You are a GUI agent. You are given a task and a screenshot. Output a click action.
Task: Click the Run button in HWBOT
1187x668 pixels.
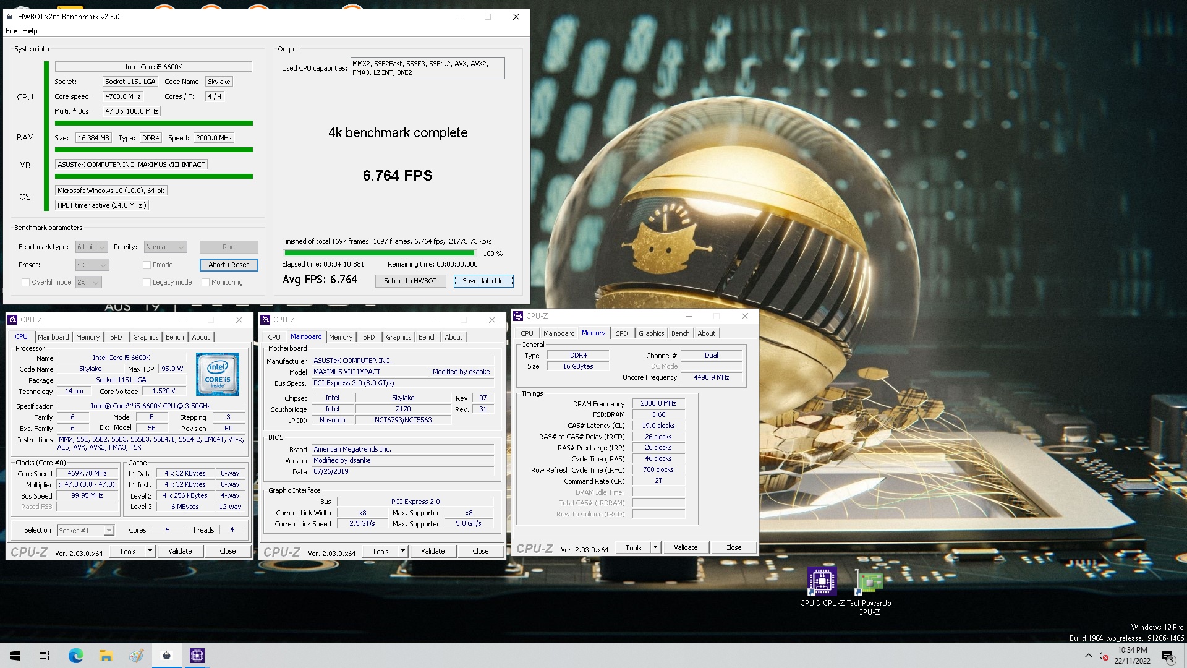[229, 247]
